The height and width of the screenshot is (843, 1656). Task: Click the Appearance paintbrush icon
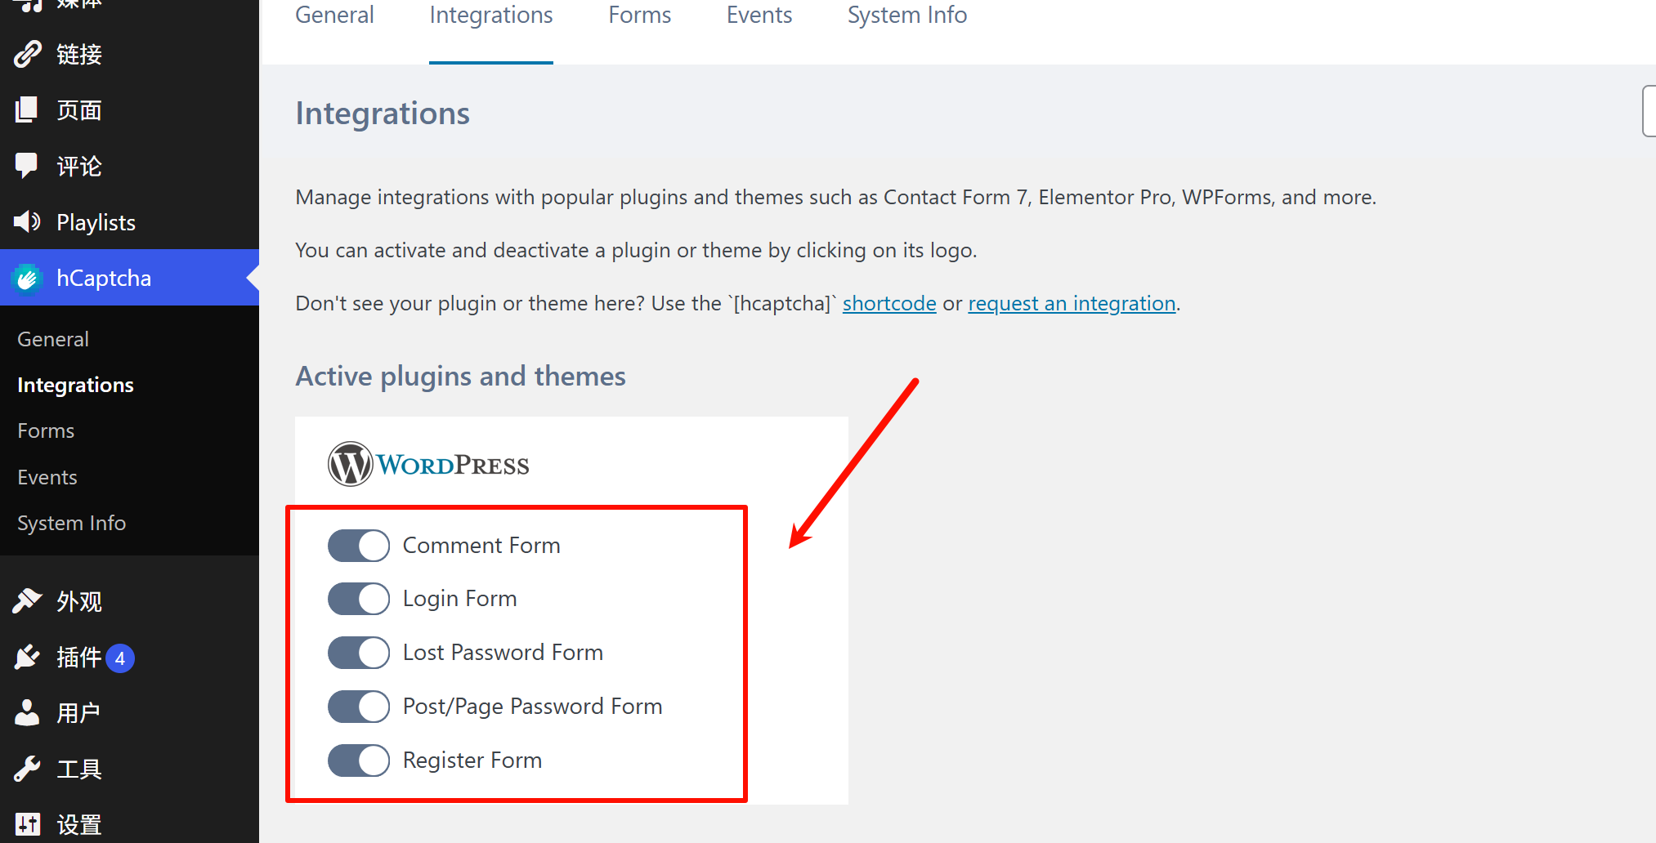click(x=27, y=601)
